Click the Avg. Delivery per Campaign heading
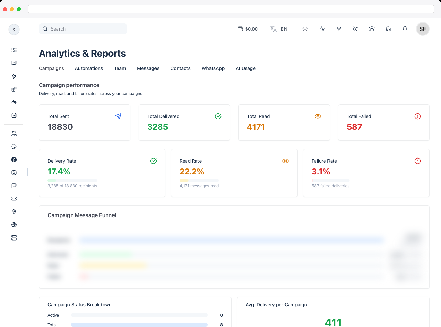Image resolution: width=441 pixels, height=327 pixels. coord(276,305)
